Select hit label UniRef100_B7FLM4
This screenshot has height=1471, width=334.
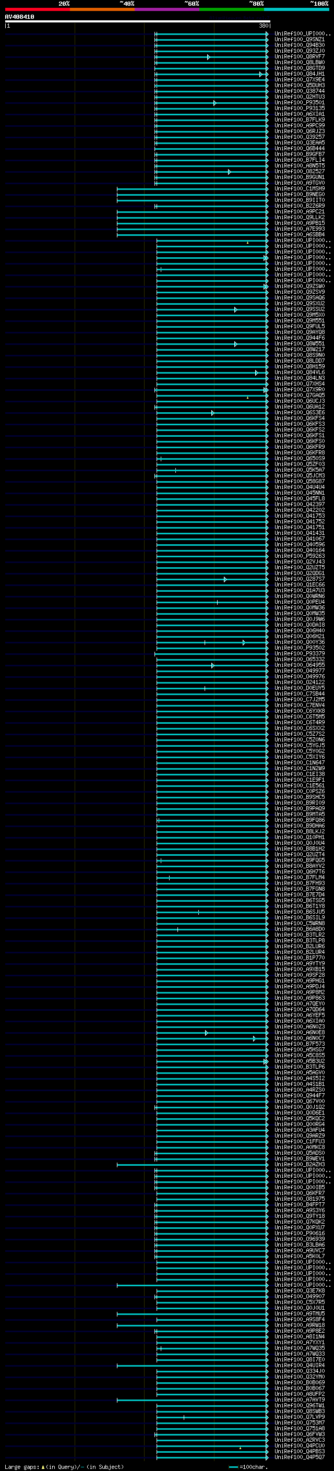[x=300, y=878]
